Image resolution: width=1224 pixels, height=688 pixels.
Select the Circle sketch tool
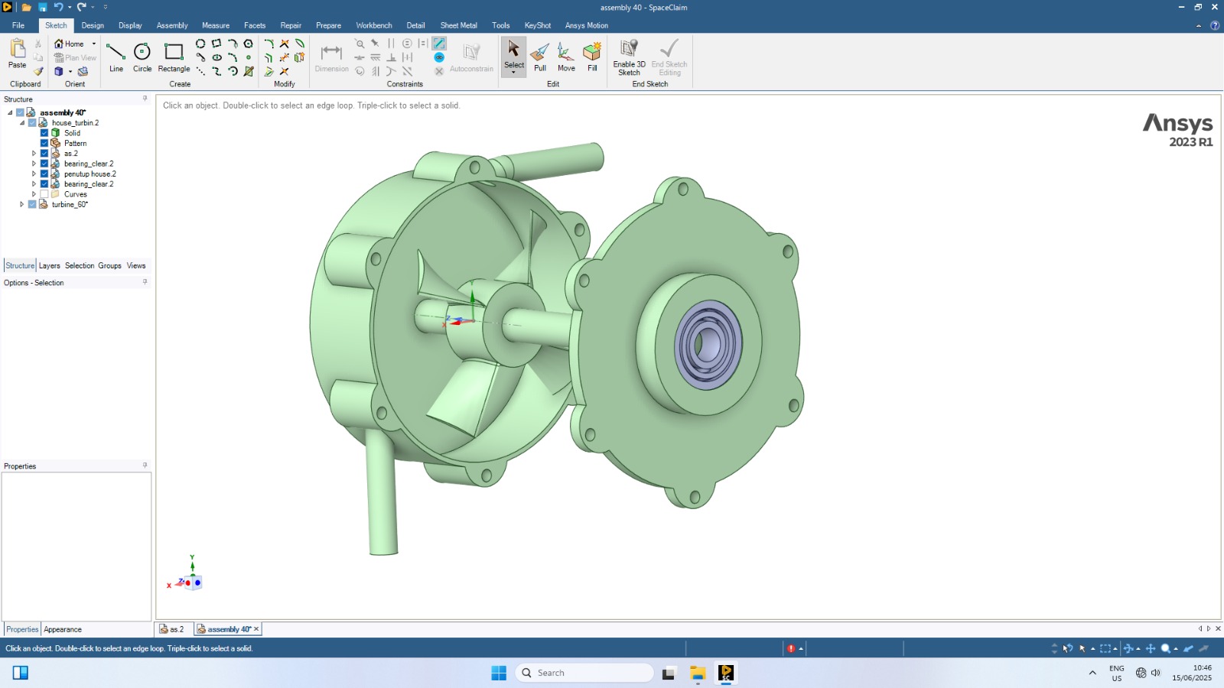click(x=142, y=57)
